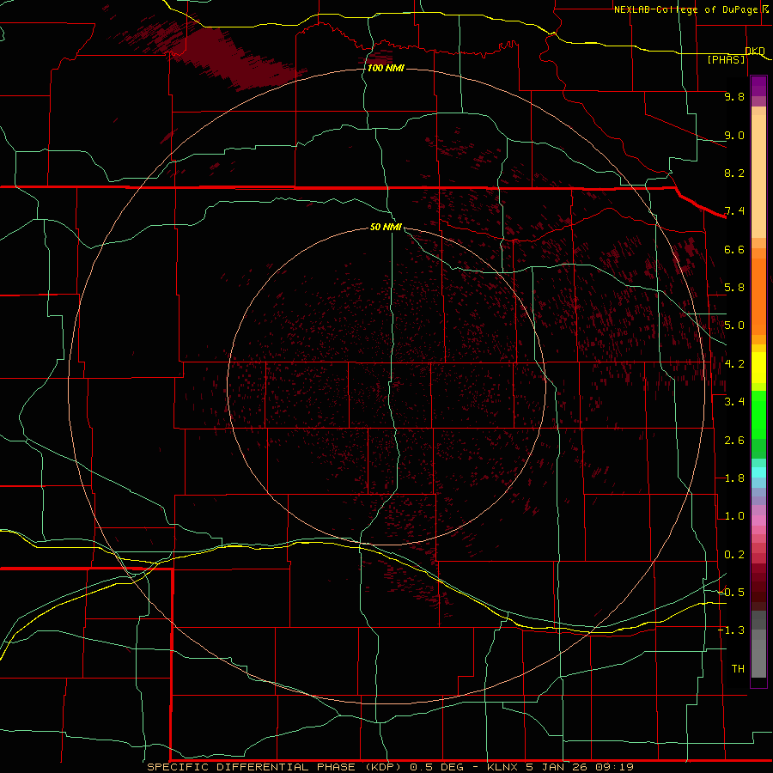
Task: Click the 8.2 scale label
Action: (x=734, y=173)
